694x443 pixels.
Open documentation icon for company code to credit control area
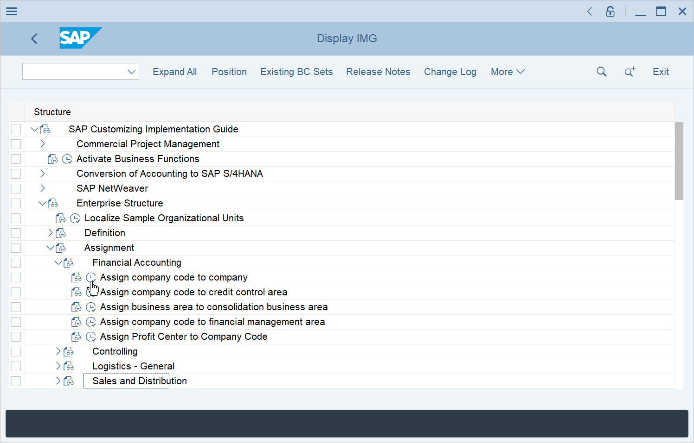(x=77, y=292)
